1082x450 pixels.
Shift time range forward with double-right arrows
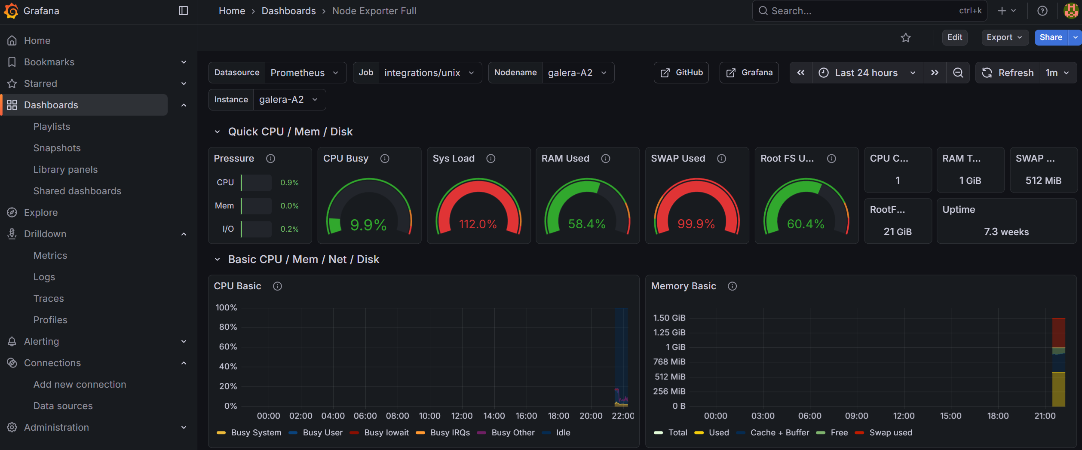[935, 73]
